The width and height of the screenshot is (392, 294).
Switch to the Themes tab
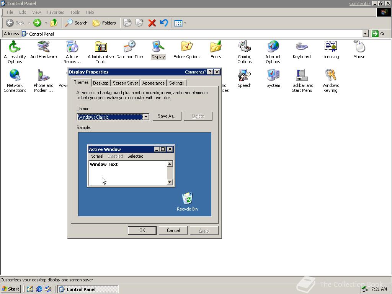(x=81, y=82)
